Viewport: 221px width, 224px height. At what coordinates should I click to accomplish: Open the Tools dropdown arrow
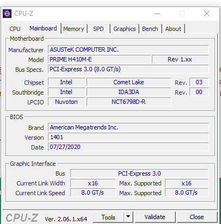tap(128, 217)
